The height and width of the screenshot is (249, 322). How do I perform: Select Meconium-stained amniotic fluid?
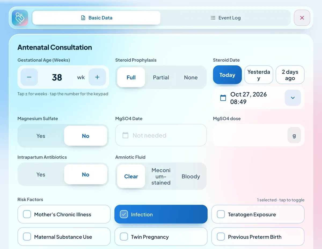(161, 176)
